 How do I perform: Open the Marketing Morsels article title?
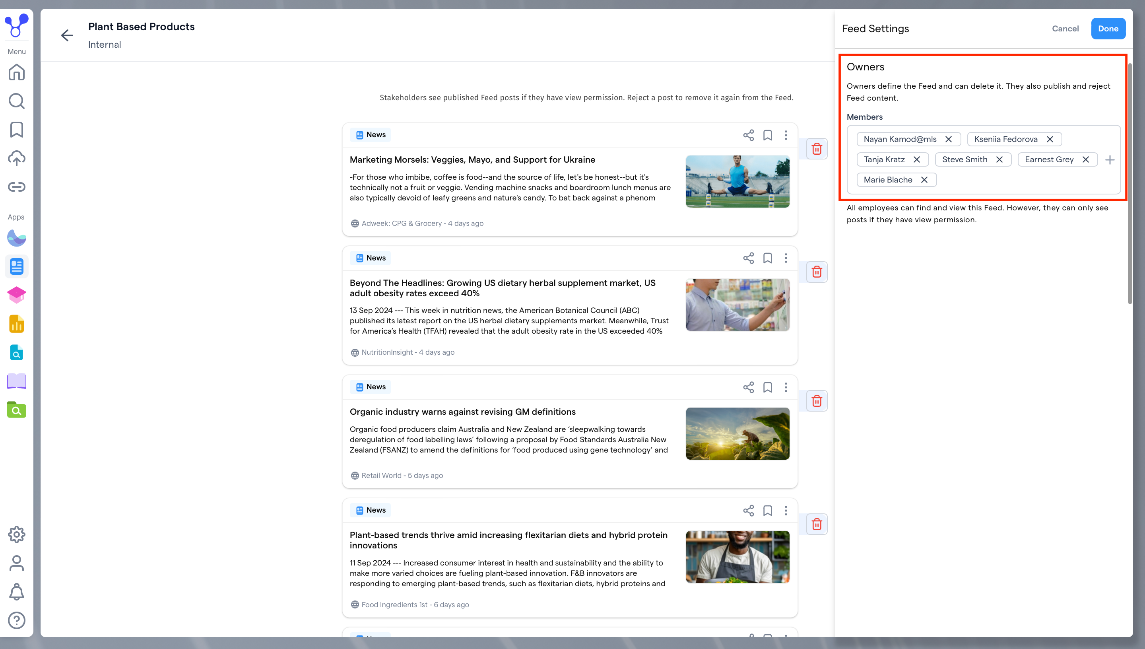[x=472, y=159]
